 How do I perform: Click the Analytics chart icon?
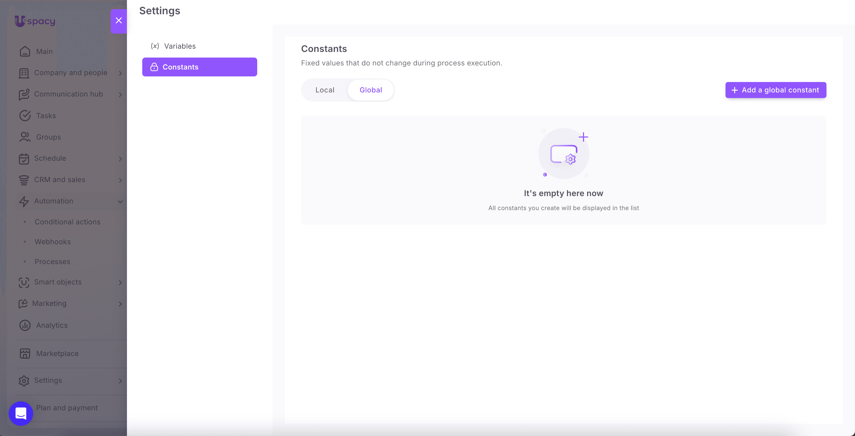click(x=25, y=325)
